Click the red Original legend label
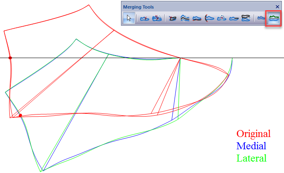284x173 pixels. click(253, 134)
